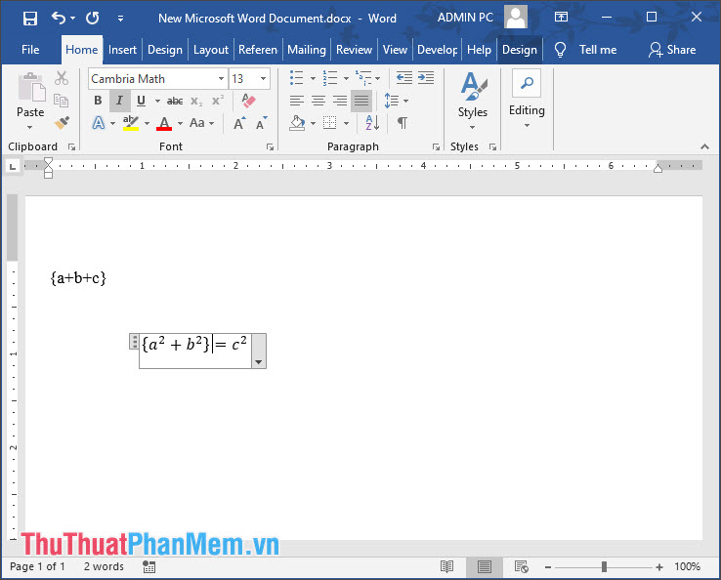Click Increase Indent icon

(x=426, y=78)
